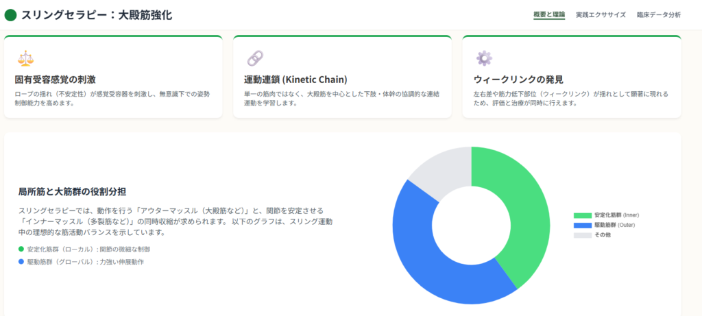Toggle 駆動筋群 (Outer) legend entry

606,225
